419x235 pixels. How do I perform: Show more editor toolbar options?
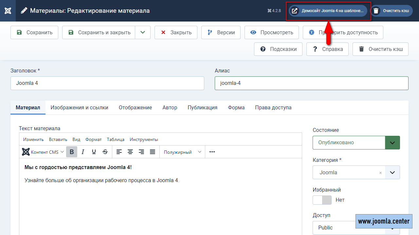pyautogui.click(x=212, y=152)
